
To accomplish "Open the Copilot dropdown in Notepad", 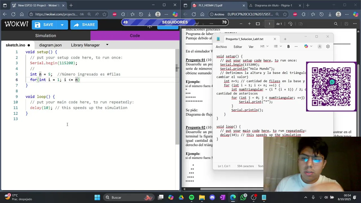I will click(x=308, y=47).
